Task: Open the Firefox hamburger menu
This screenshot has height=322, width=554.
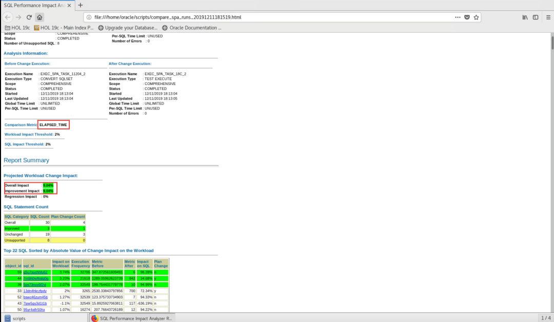Action: pyautogui.click(x=548, y=17)
